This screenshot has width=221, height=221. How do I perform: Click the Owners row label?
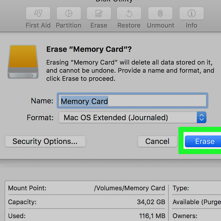point(185,216)
